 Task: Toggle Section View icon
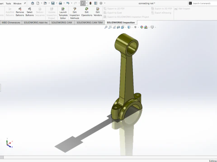click(x=118, y=27)
